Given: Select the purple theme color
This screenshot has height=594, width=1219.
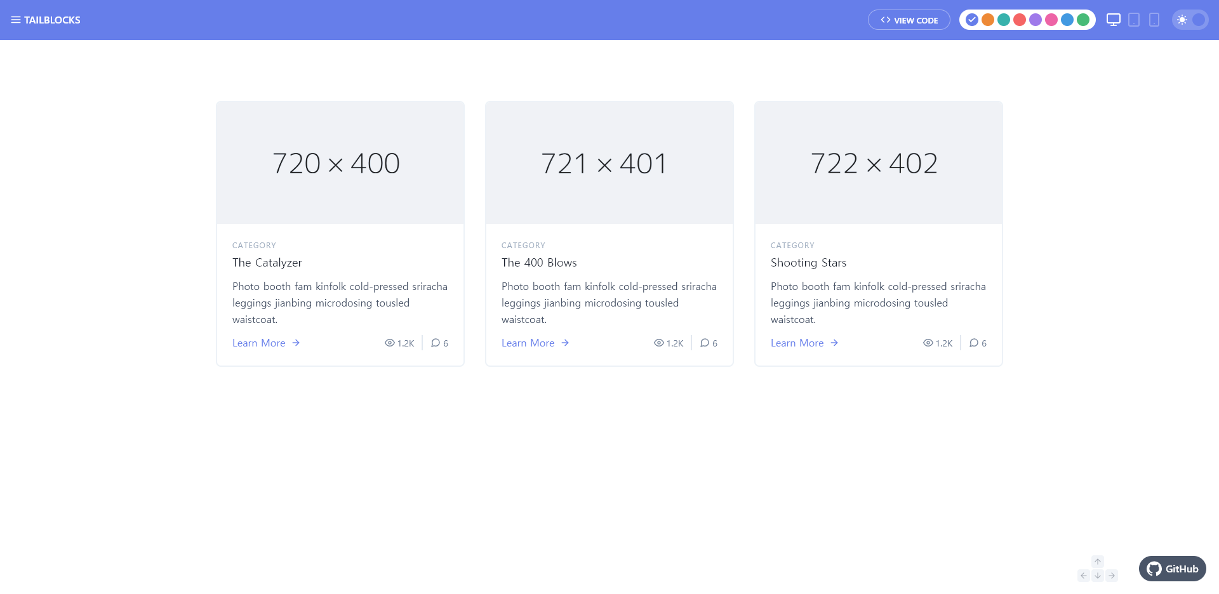Looking at the screenshot, I should 1036,20.
